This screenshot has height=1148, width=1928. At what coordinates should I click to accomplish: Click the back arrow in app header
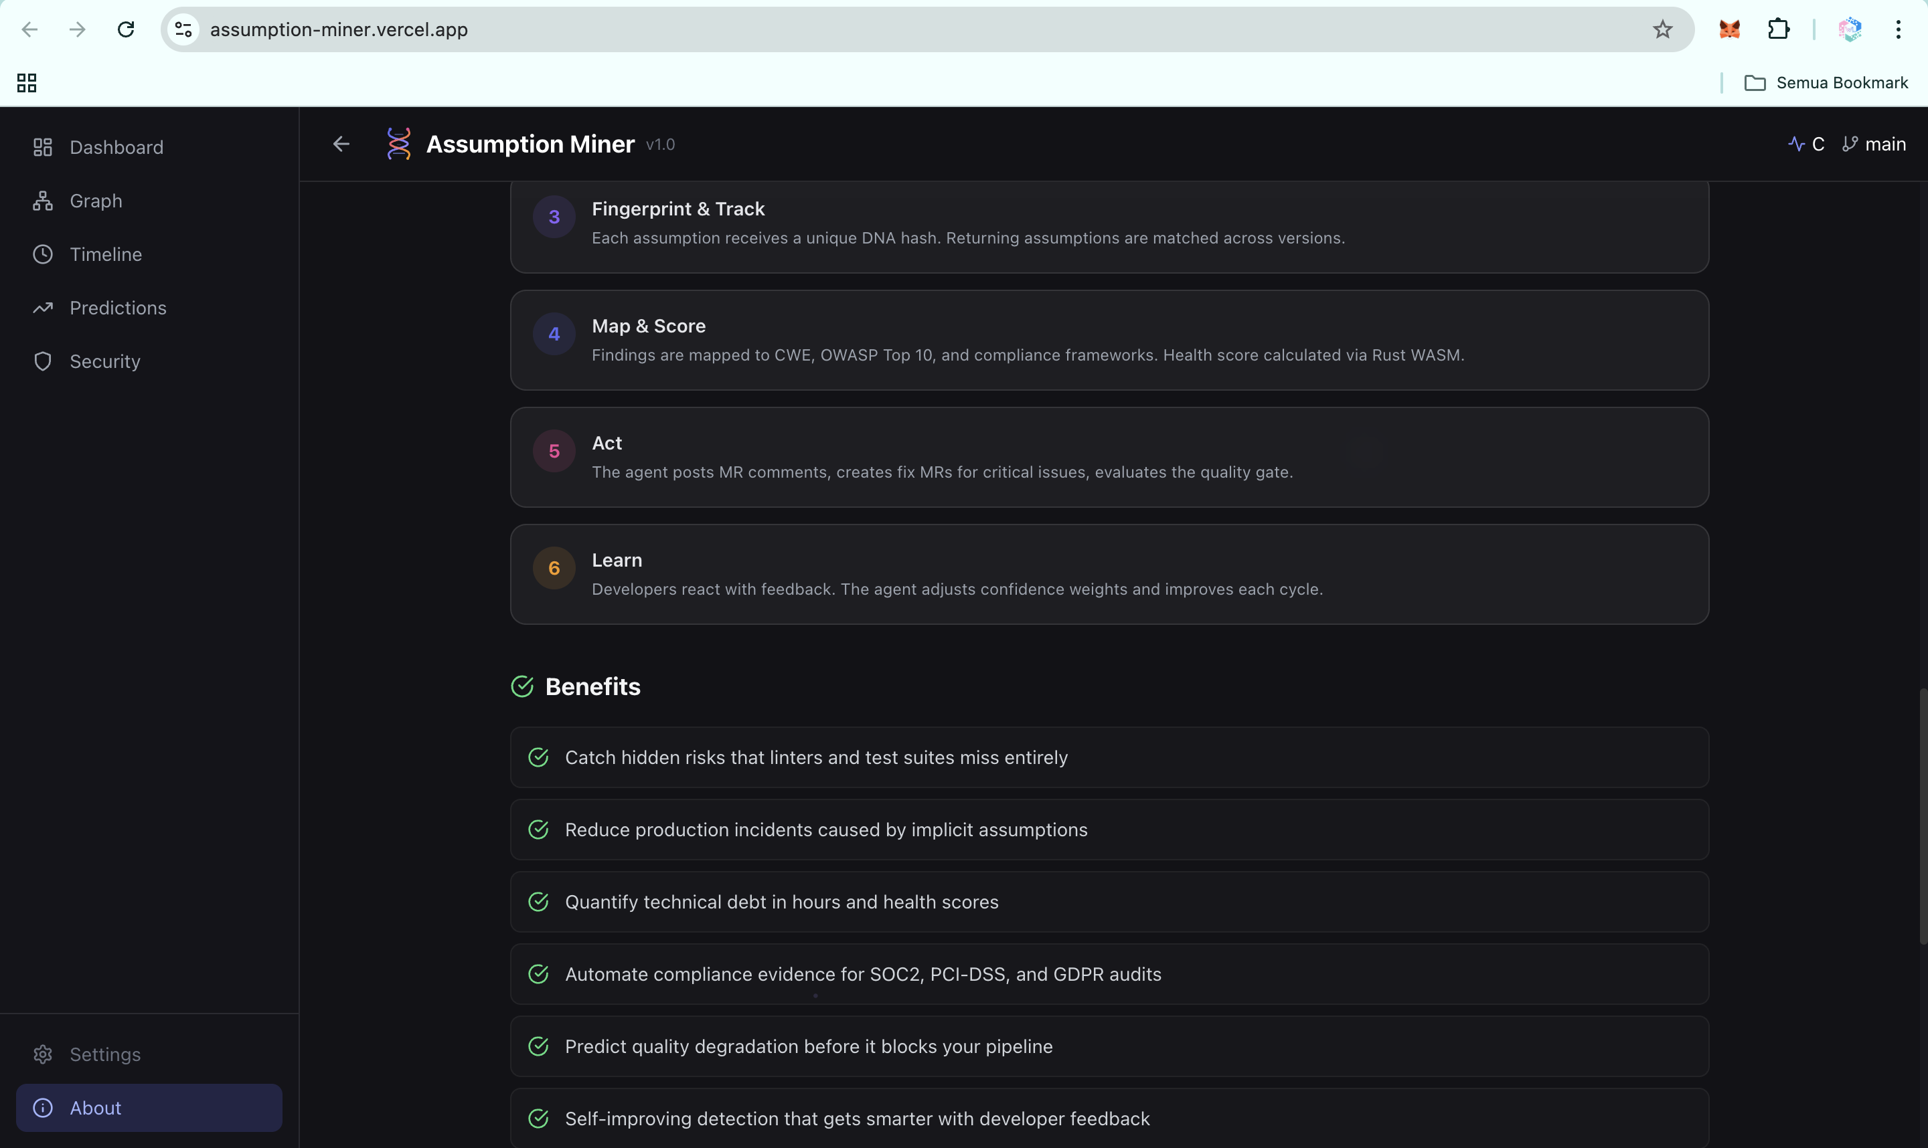[341, 144]
